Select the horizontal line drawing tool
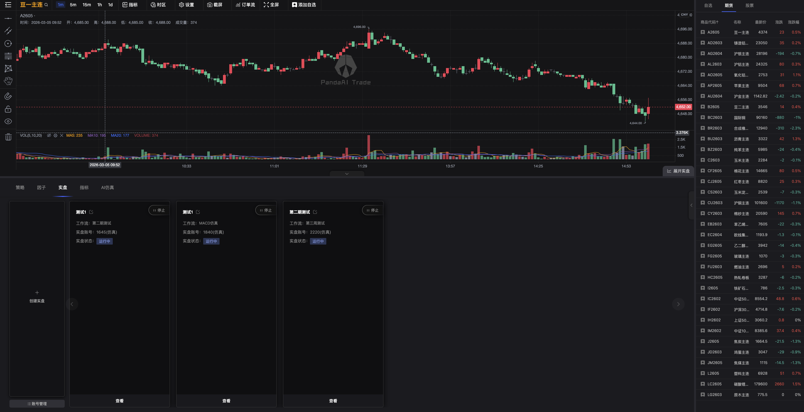This screenshot has width=804, height=412. [x=8, y=18]
